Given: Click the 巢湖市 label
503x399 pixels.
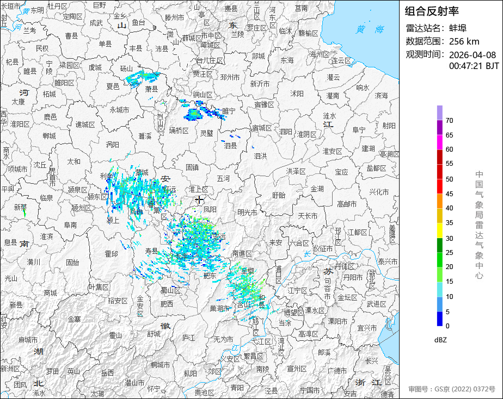Looking at the screenshot, I should click(x=220, y=308).
